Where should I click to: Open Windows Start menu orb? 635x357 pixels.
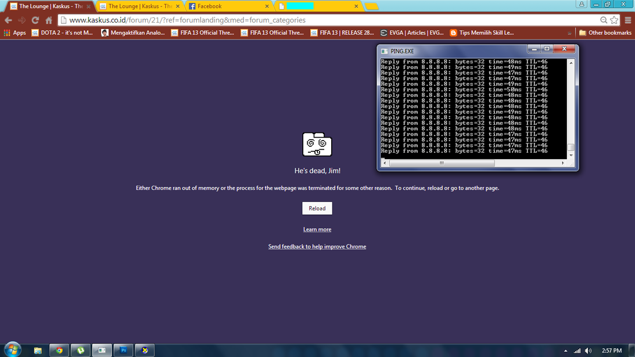point(13,349)
